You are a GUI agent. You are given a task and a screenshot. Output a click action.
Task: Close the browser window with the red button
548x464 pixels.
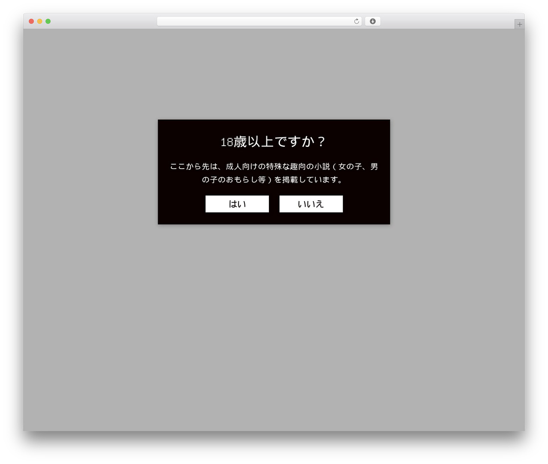pos(31,21)
